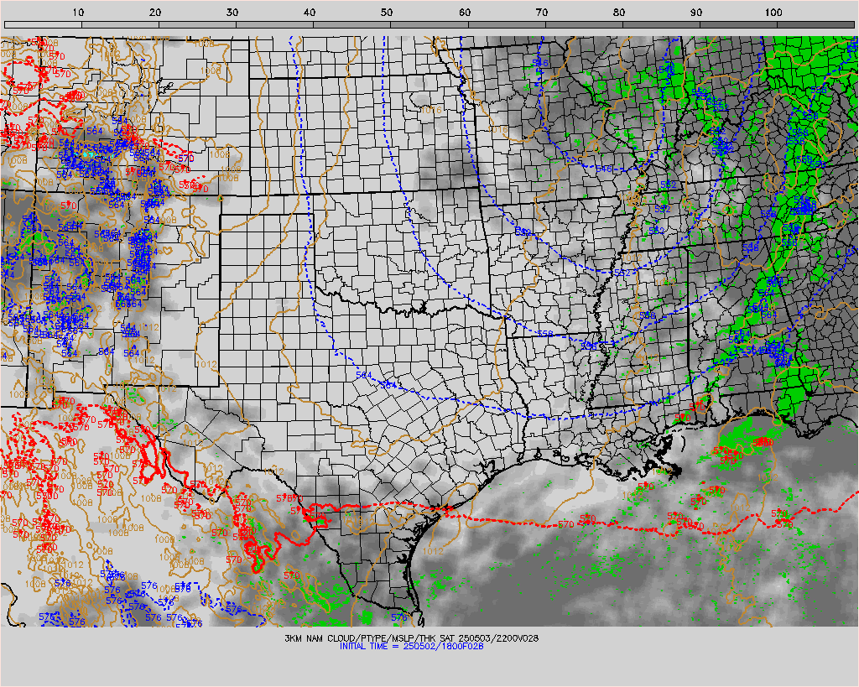Viewport: 859px width, 687px height.
Task: Click the '80' cloud scale label
Action: (619, 12)
